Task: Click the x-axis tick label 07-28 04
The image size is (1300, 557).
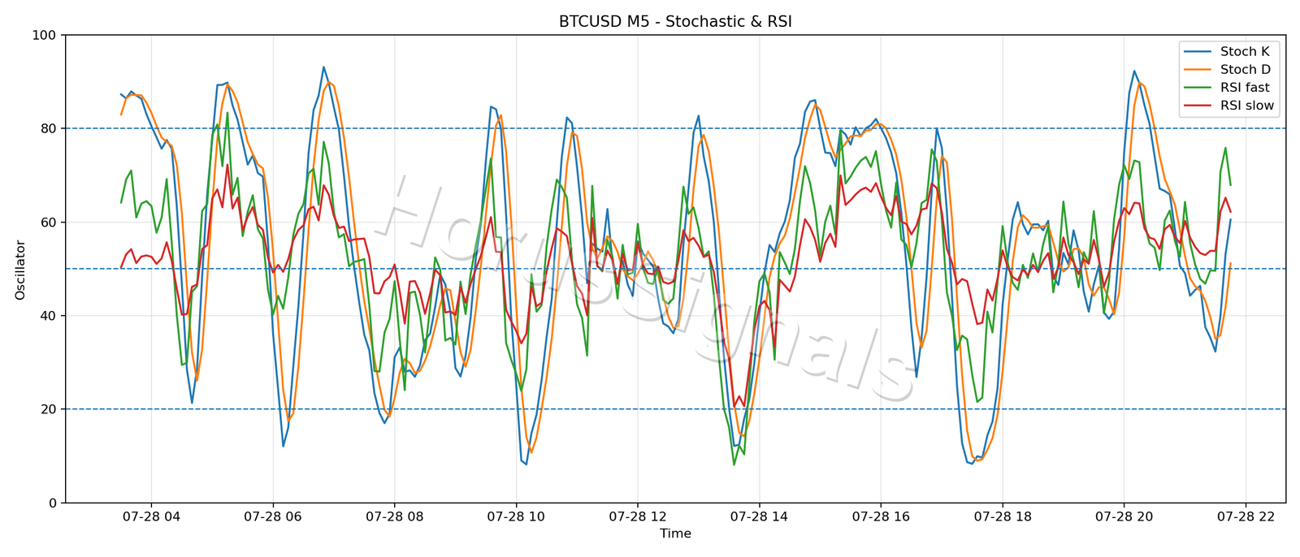Action: (x=151, y=516)
